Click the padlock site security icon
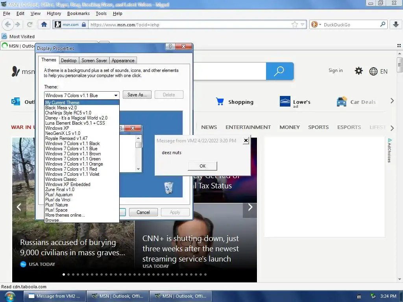 coord(84,25)
